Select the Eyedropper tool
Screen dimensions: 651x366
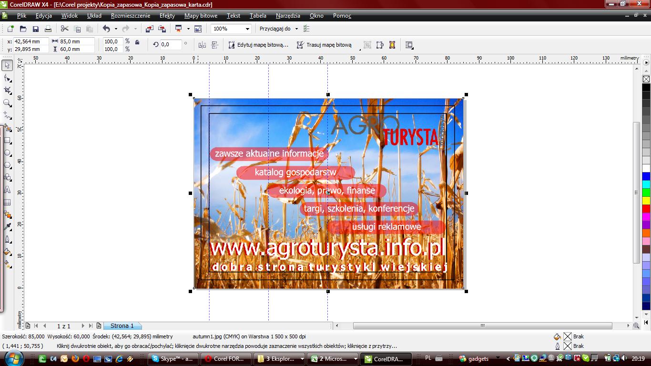(8, 227)
